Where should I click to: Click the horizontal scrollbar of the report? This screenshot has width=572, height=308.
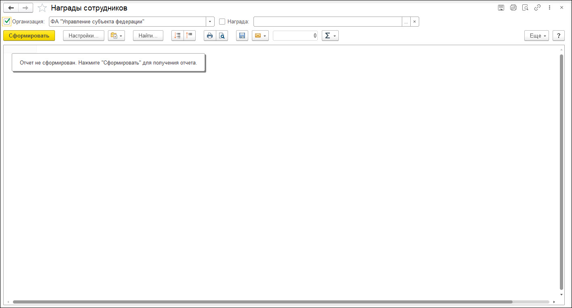(x=263, y=302)
